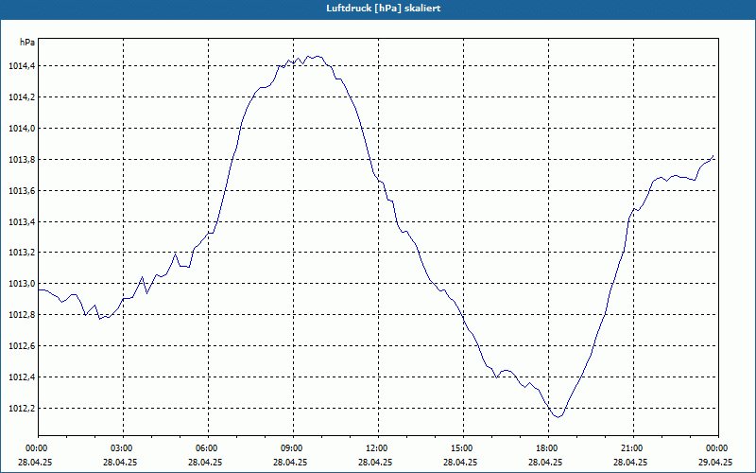
Task: Select the 29.04.25 date label
Action: (x=715, y=462)
